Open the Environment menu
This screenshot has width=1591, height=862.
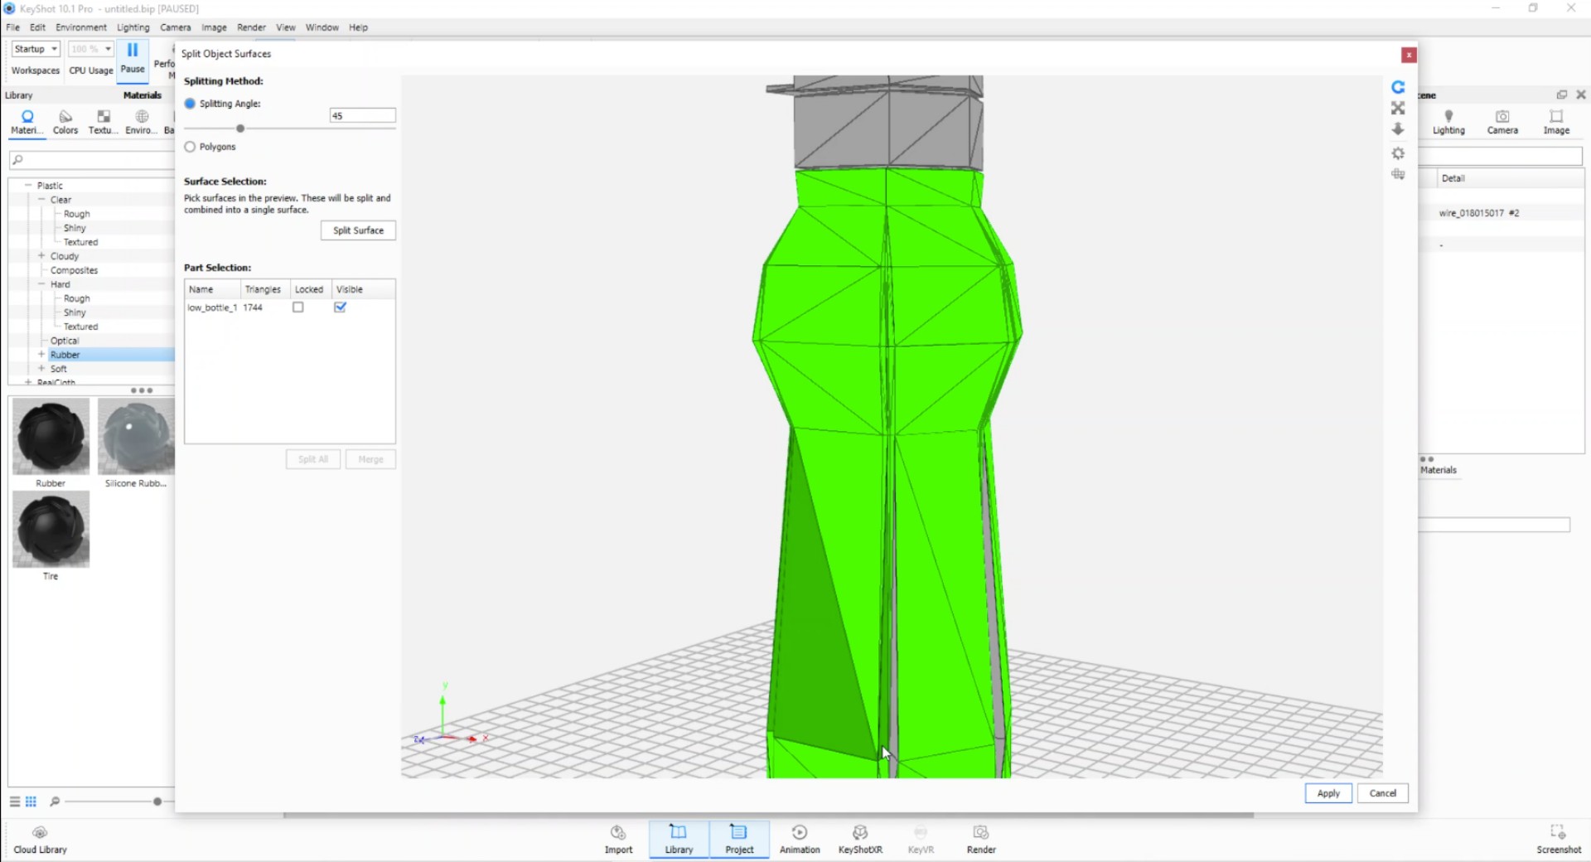pyautogui.click(x=80, y=27)
